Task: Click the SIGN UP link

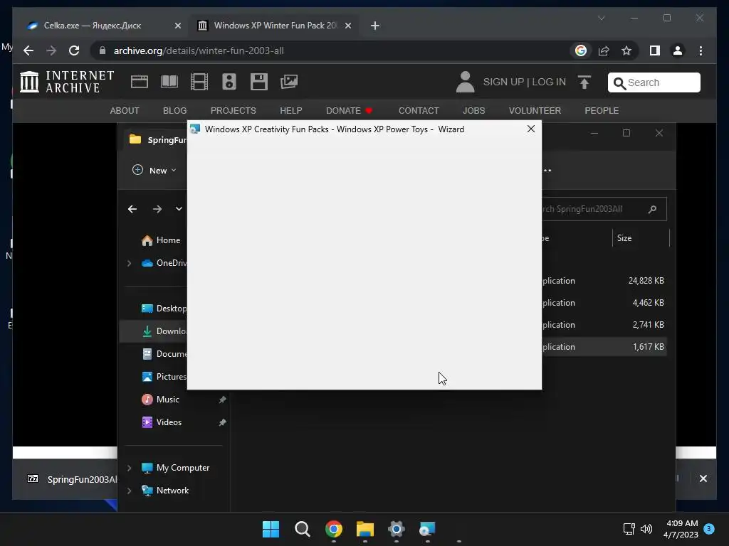Action: coord(503,82)
